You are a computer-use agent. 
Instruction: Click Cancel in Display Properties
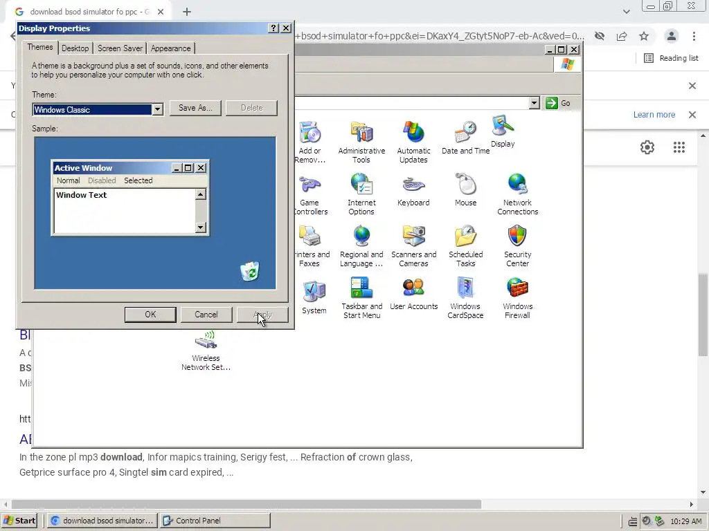pos(206,315)
